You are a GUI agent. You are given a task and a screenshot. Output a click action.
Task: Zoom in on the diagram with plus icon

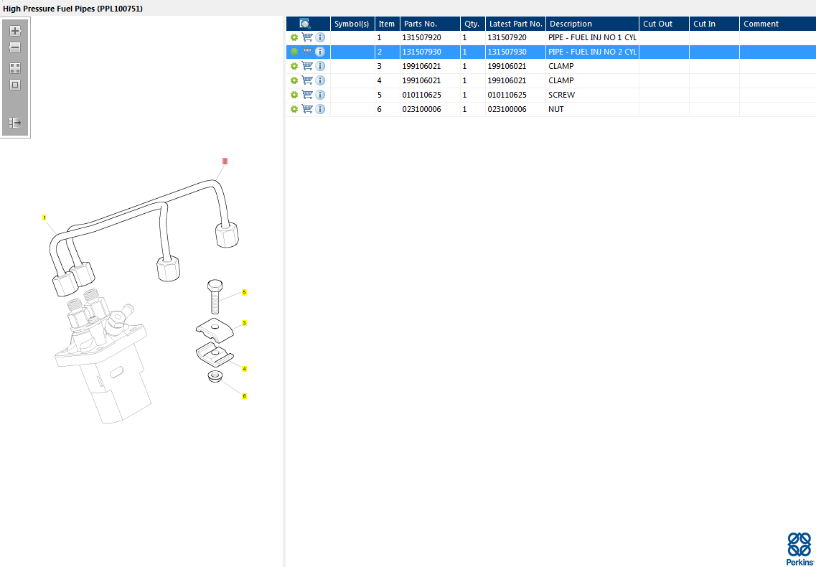click(15, 31)
